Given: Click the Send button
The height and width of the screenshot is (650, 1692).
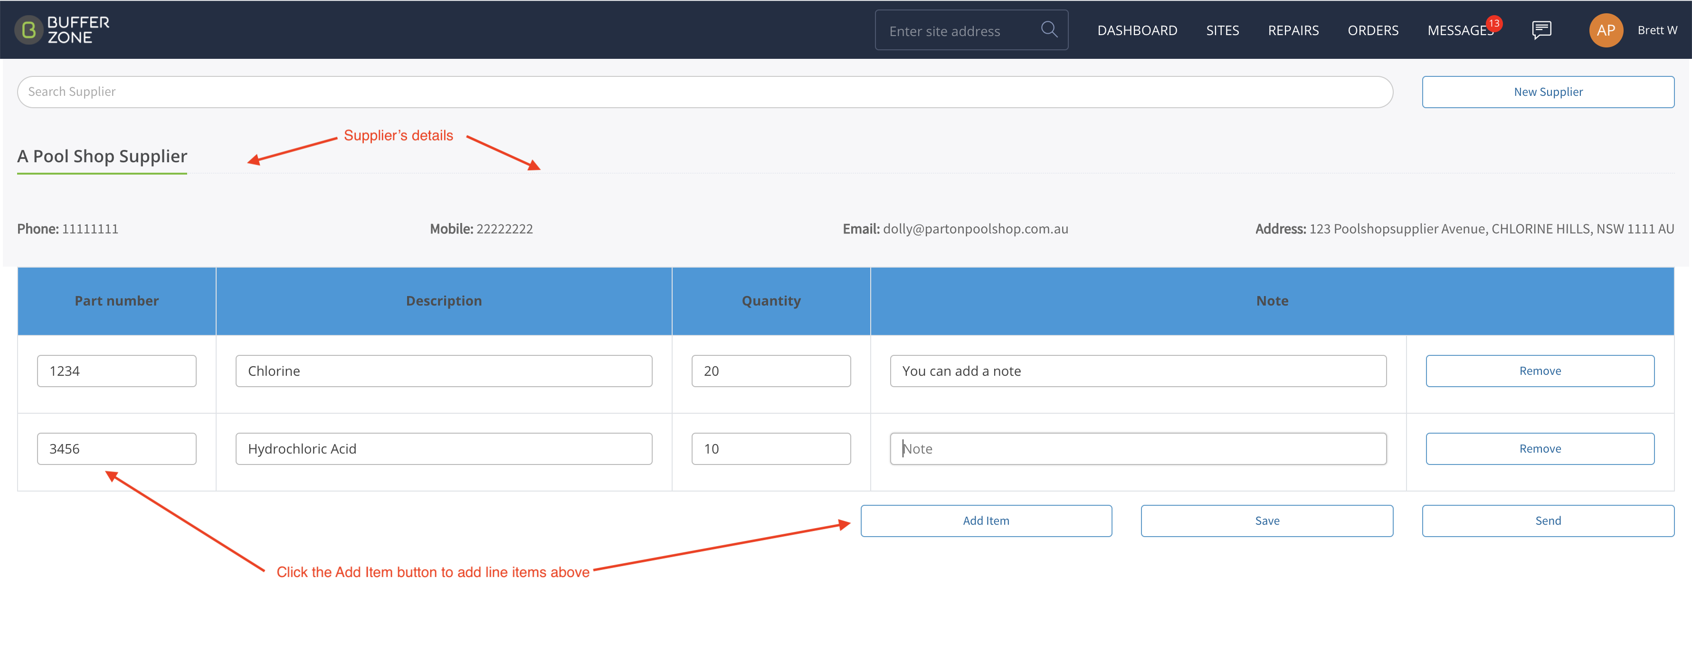Looking at the screenshot, I should [1548, 521].
